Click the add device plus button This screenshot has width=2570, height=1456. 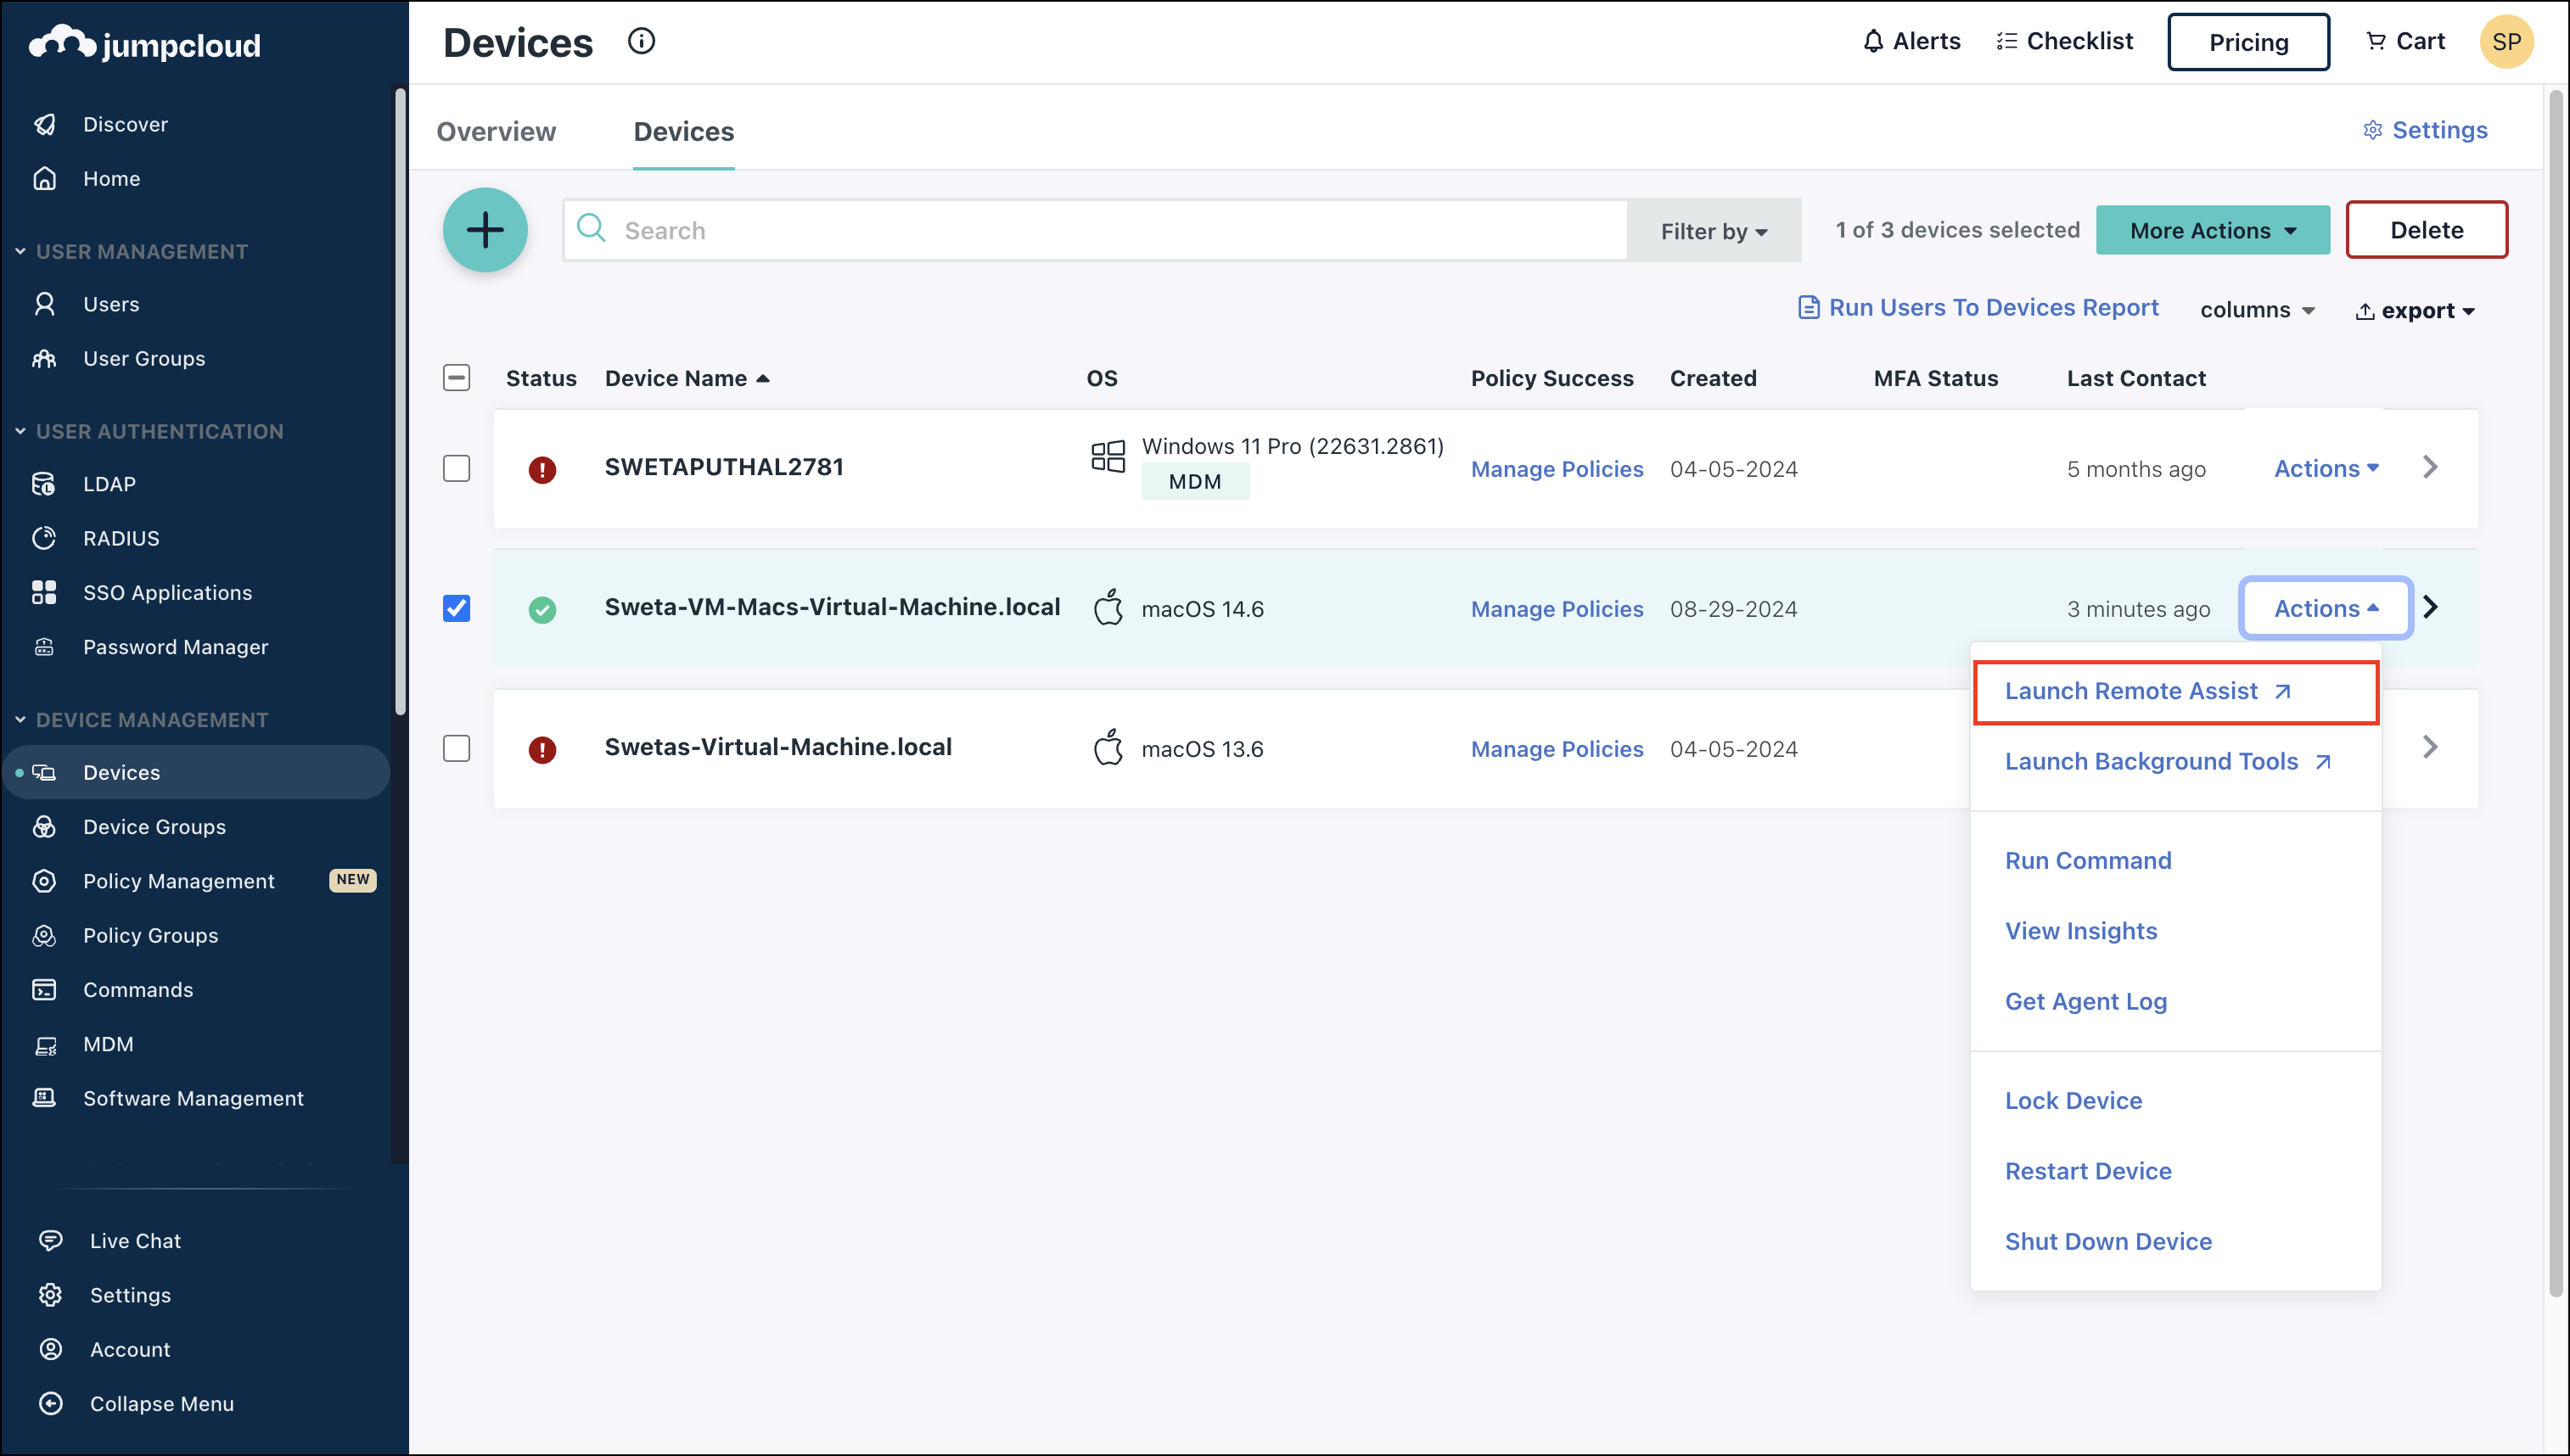coord(485,229)
